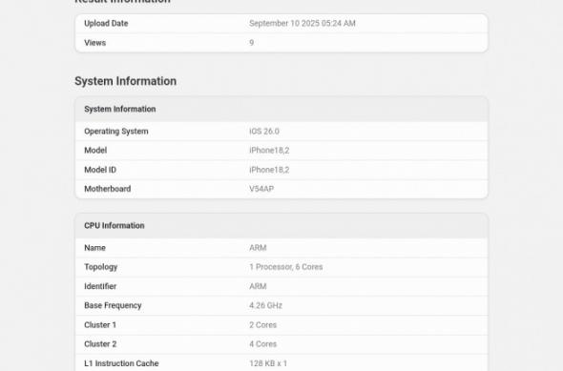Image resolution: width=563 pixels, height=371 pixels.
Task: Click the views count 9
Action: coord(251,43)
